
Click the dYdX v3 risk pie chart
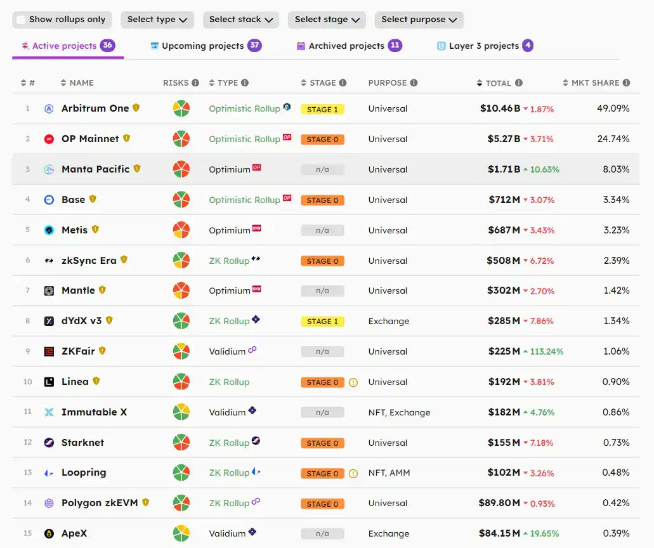(x=181, y=321)
